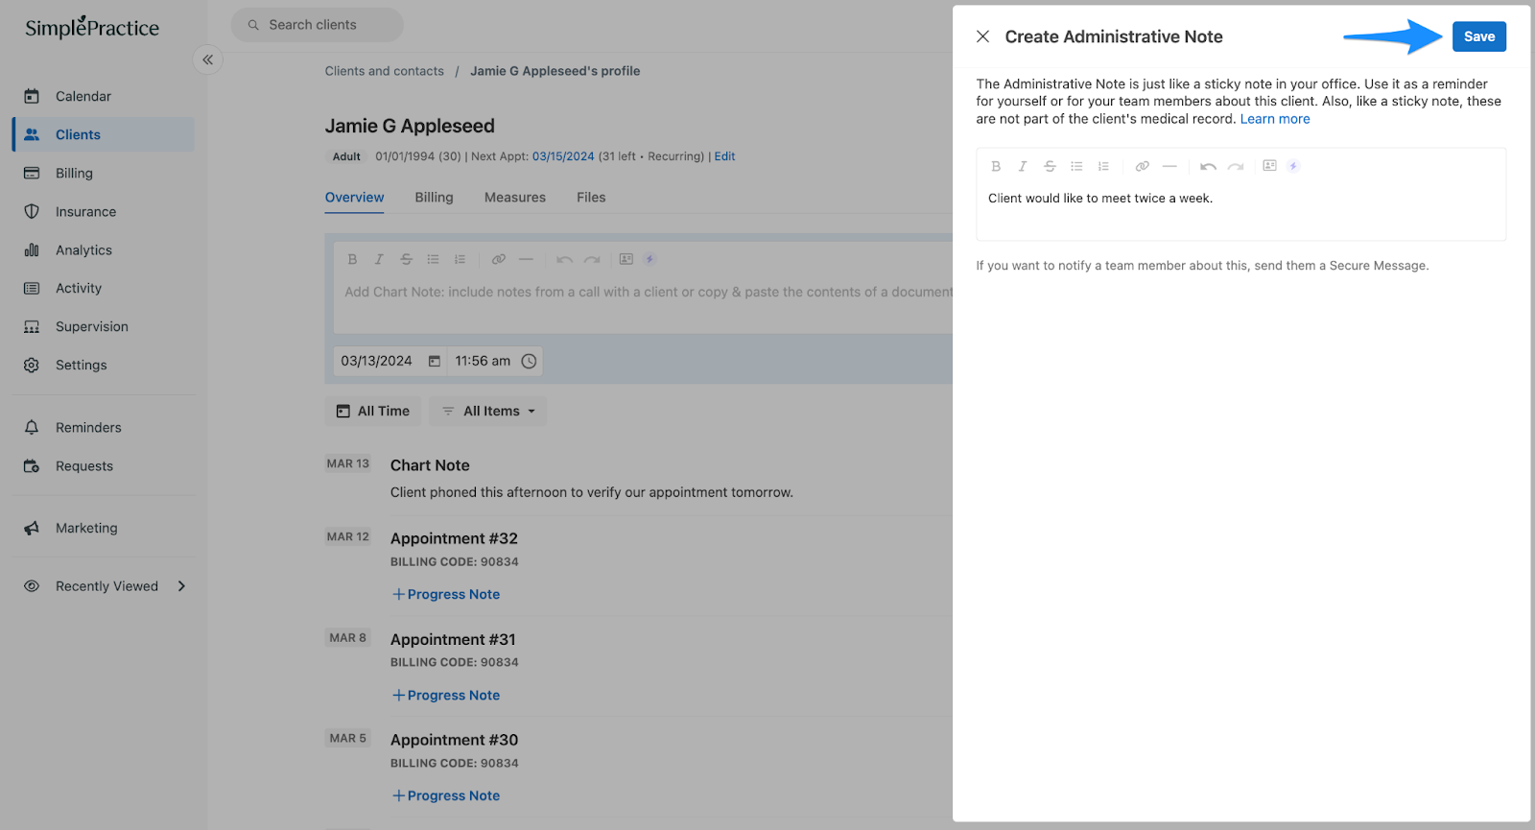Open next appointment date 03/15/2024
This screenshot has width=1535, height=830.
pos(563,156)
